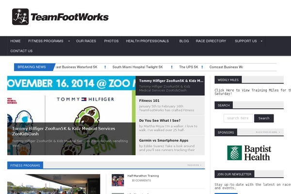Screen dimensions: 291x194
Task: Open the Race Directory menu item
Action: (211, 41)
